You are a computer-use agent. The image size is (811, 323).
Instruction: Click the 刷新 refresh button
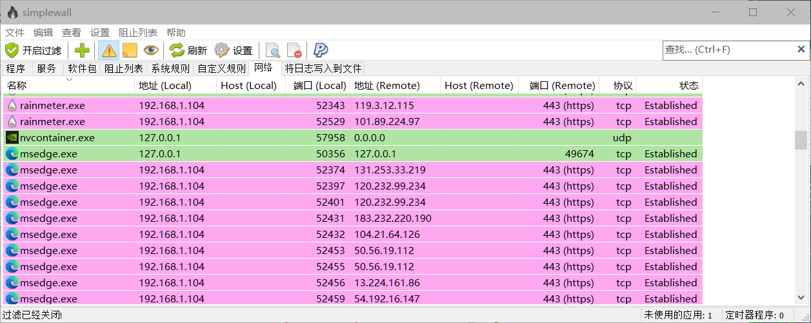188,50
